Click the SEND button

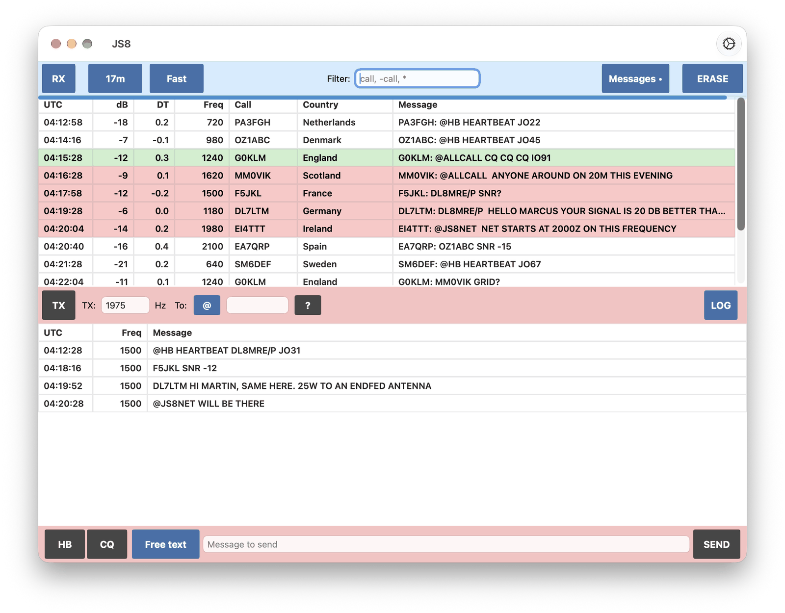click(716, 544)
